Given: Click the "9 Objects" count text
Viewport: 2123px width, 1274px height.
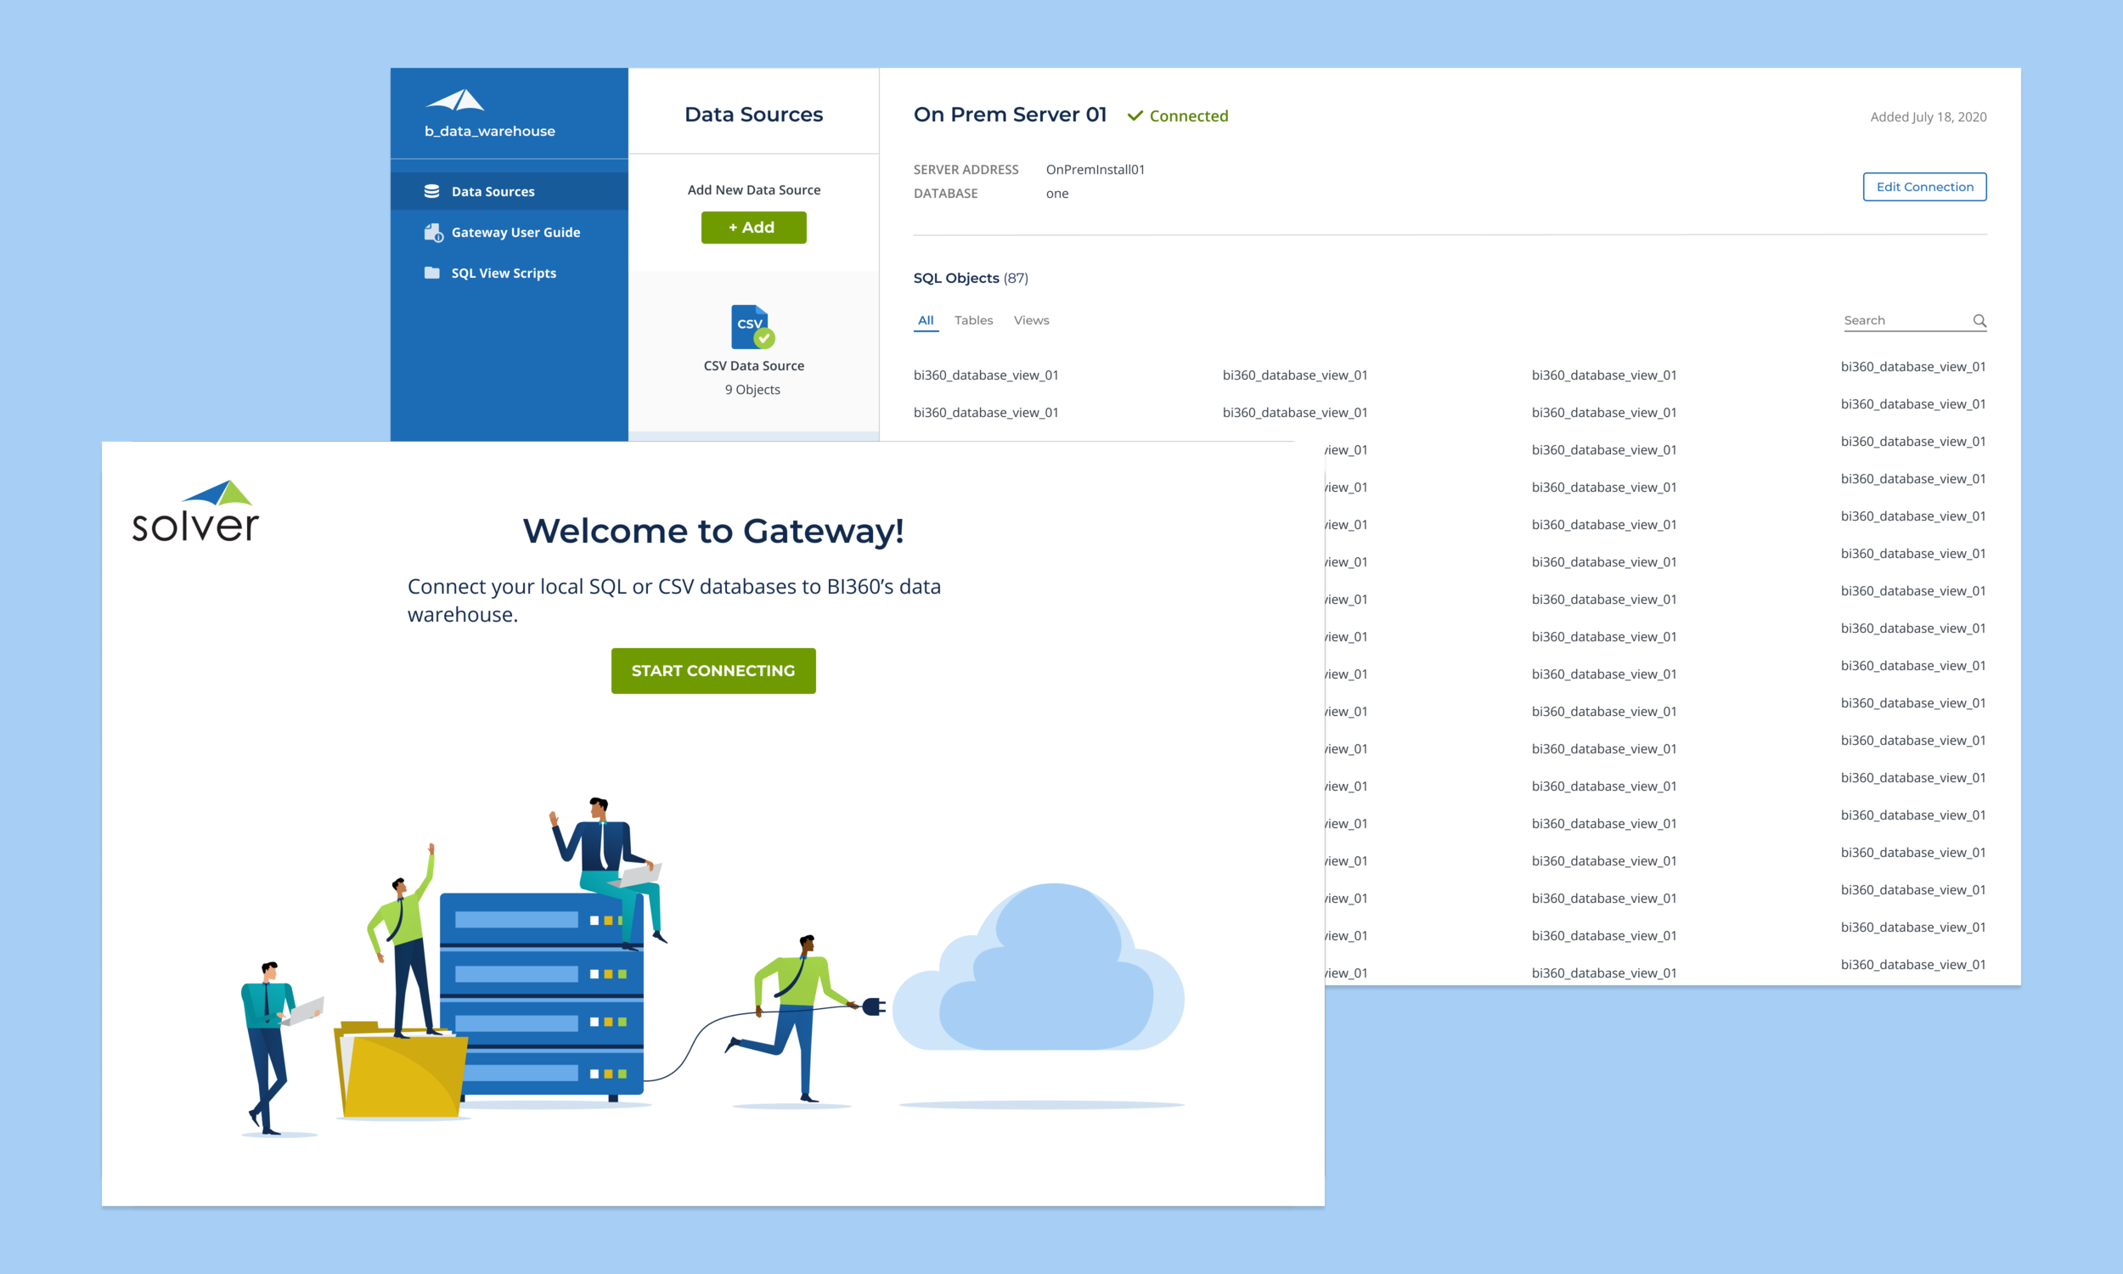Looking at the screenshot, I should pyautogui.click(x=752, y=390).
